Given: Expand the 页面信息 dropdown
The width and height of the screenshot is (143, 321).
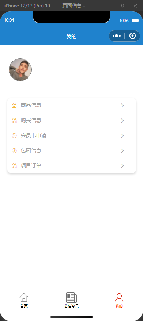Looking at the screenshot, I should (74, 6).
